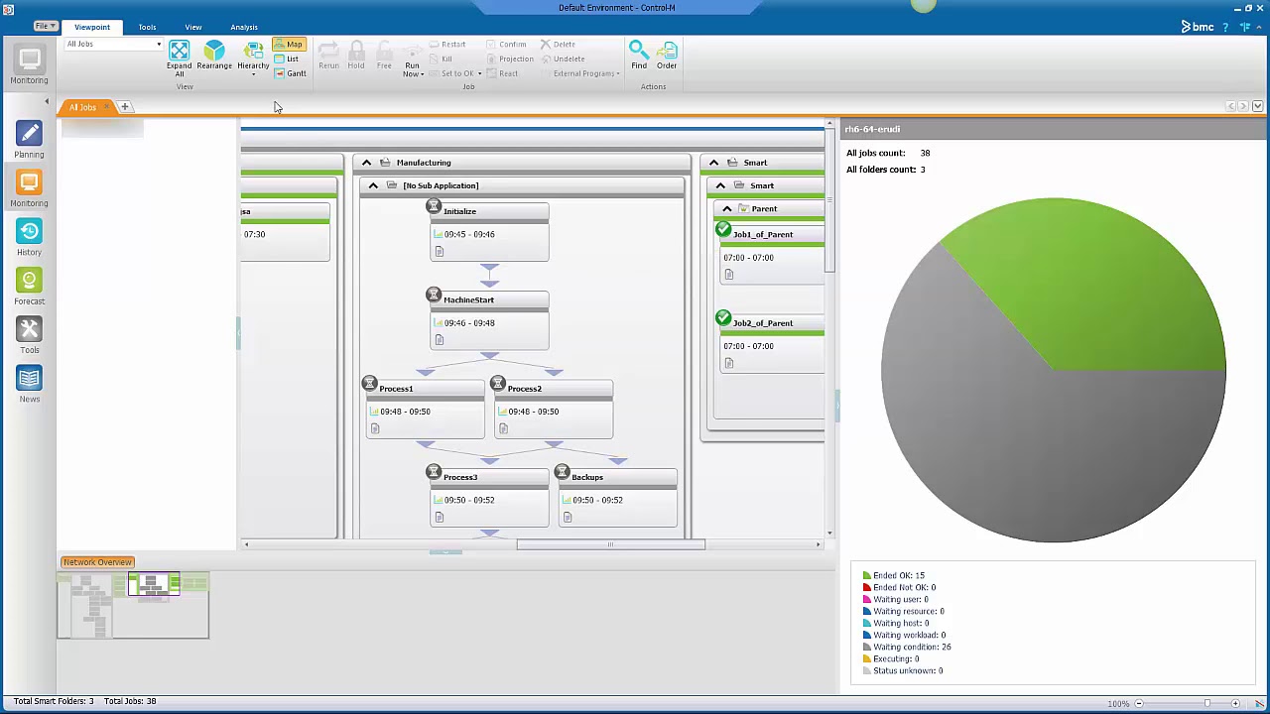This screenshot has width=1270, height=714.
Task: Switch to List view mode
Action: point(287,59)
